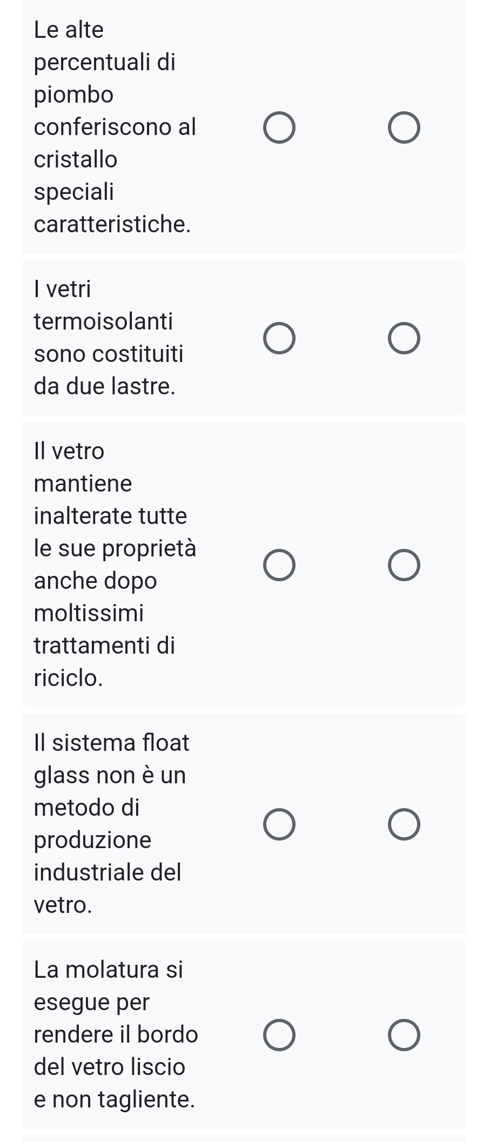
Task: Choose second radio option for 'I vetri termoisolanti'
Action: [x=404, y=339]
